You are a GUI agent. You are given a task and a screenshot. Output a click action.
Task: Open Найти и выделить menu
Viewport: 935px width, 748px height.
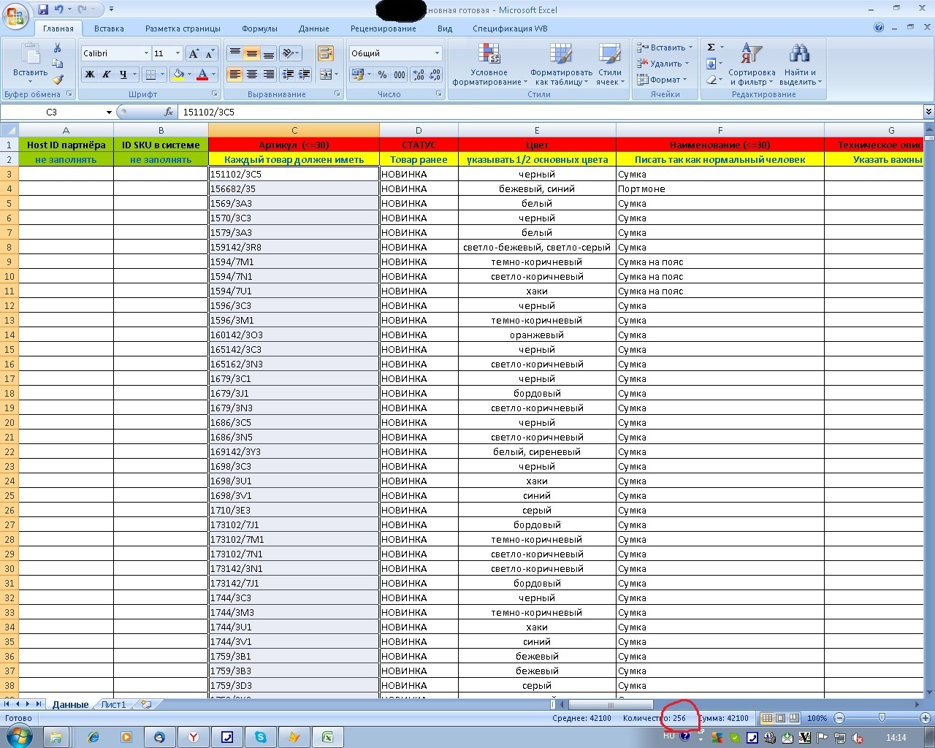[x=800, y=64]
